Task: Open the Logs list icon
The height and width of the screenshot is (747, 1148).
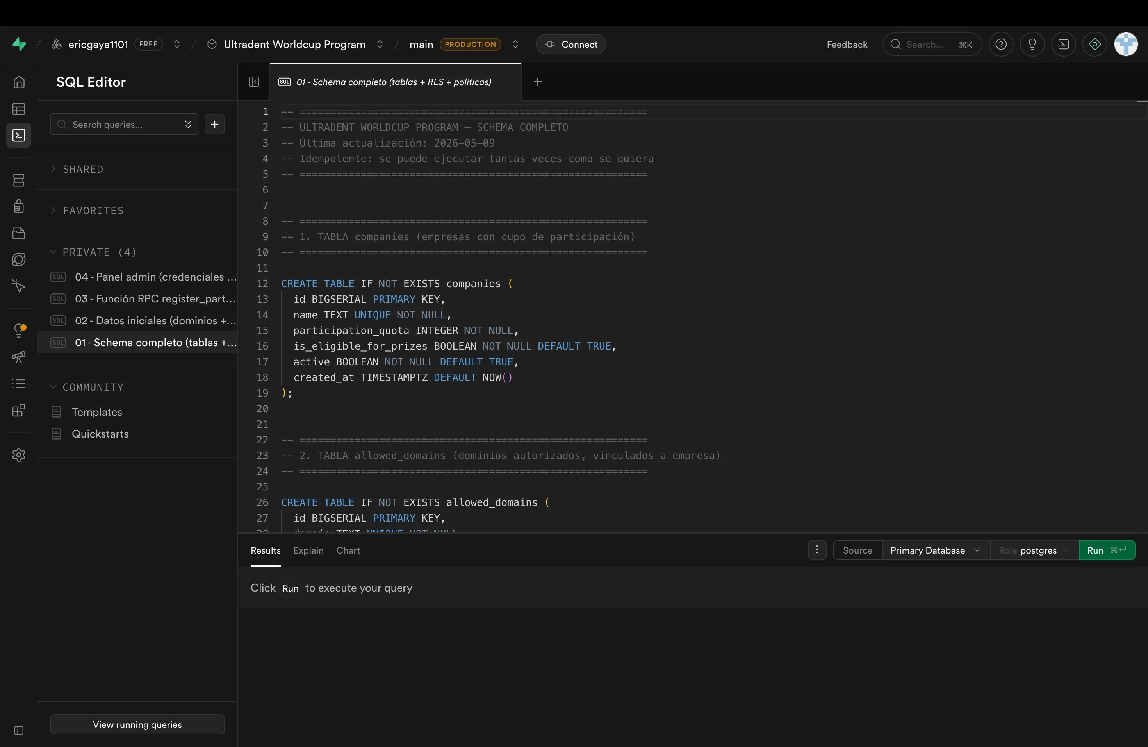Action: pos(19,384)
